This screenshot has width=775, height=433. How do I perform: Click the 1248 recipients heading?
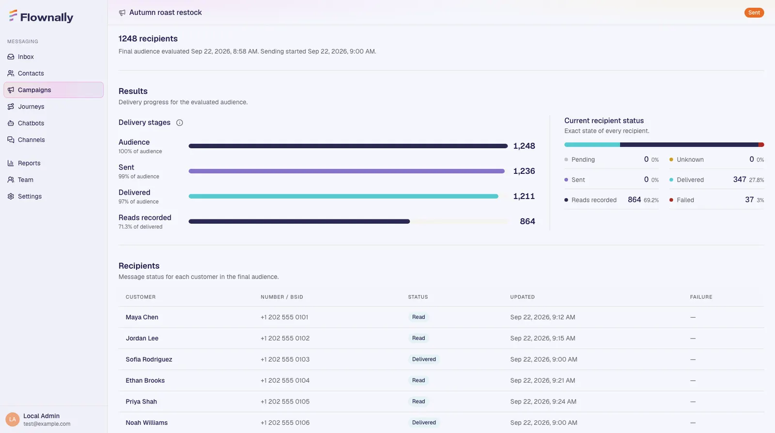[148, 39]
